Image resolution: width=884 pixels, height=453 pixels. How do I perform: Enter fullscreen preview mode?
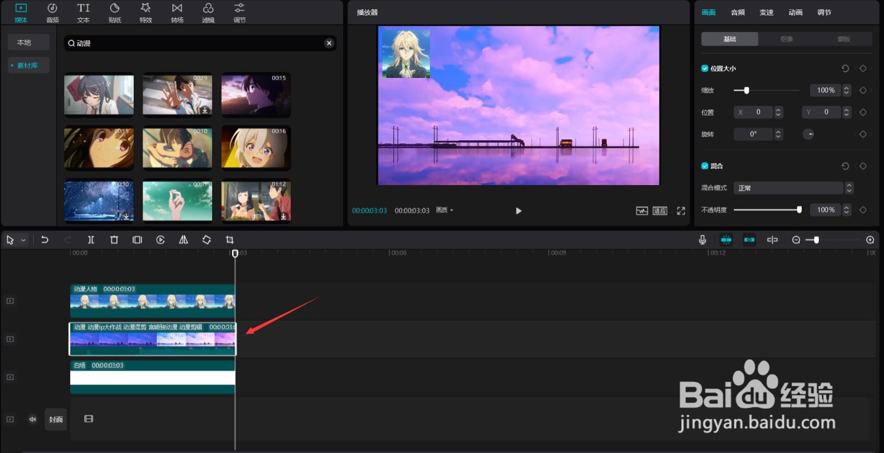point(681,210)
